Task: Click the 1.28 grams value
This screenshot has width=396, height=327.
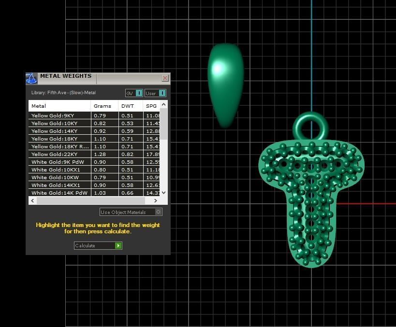Action: click(x=100, y=154)
